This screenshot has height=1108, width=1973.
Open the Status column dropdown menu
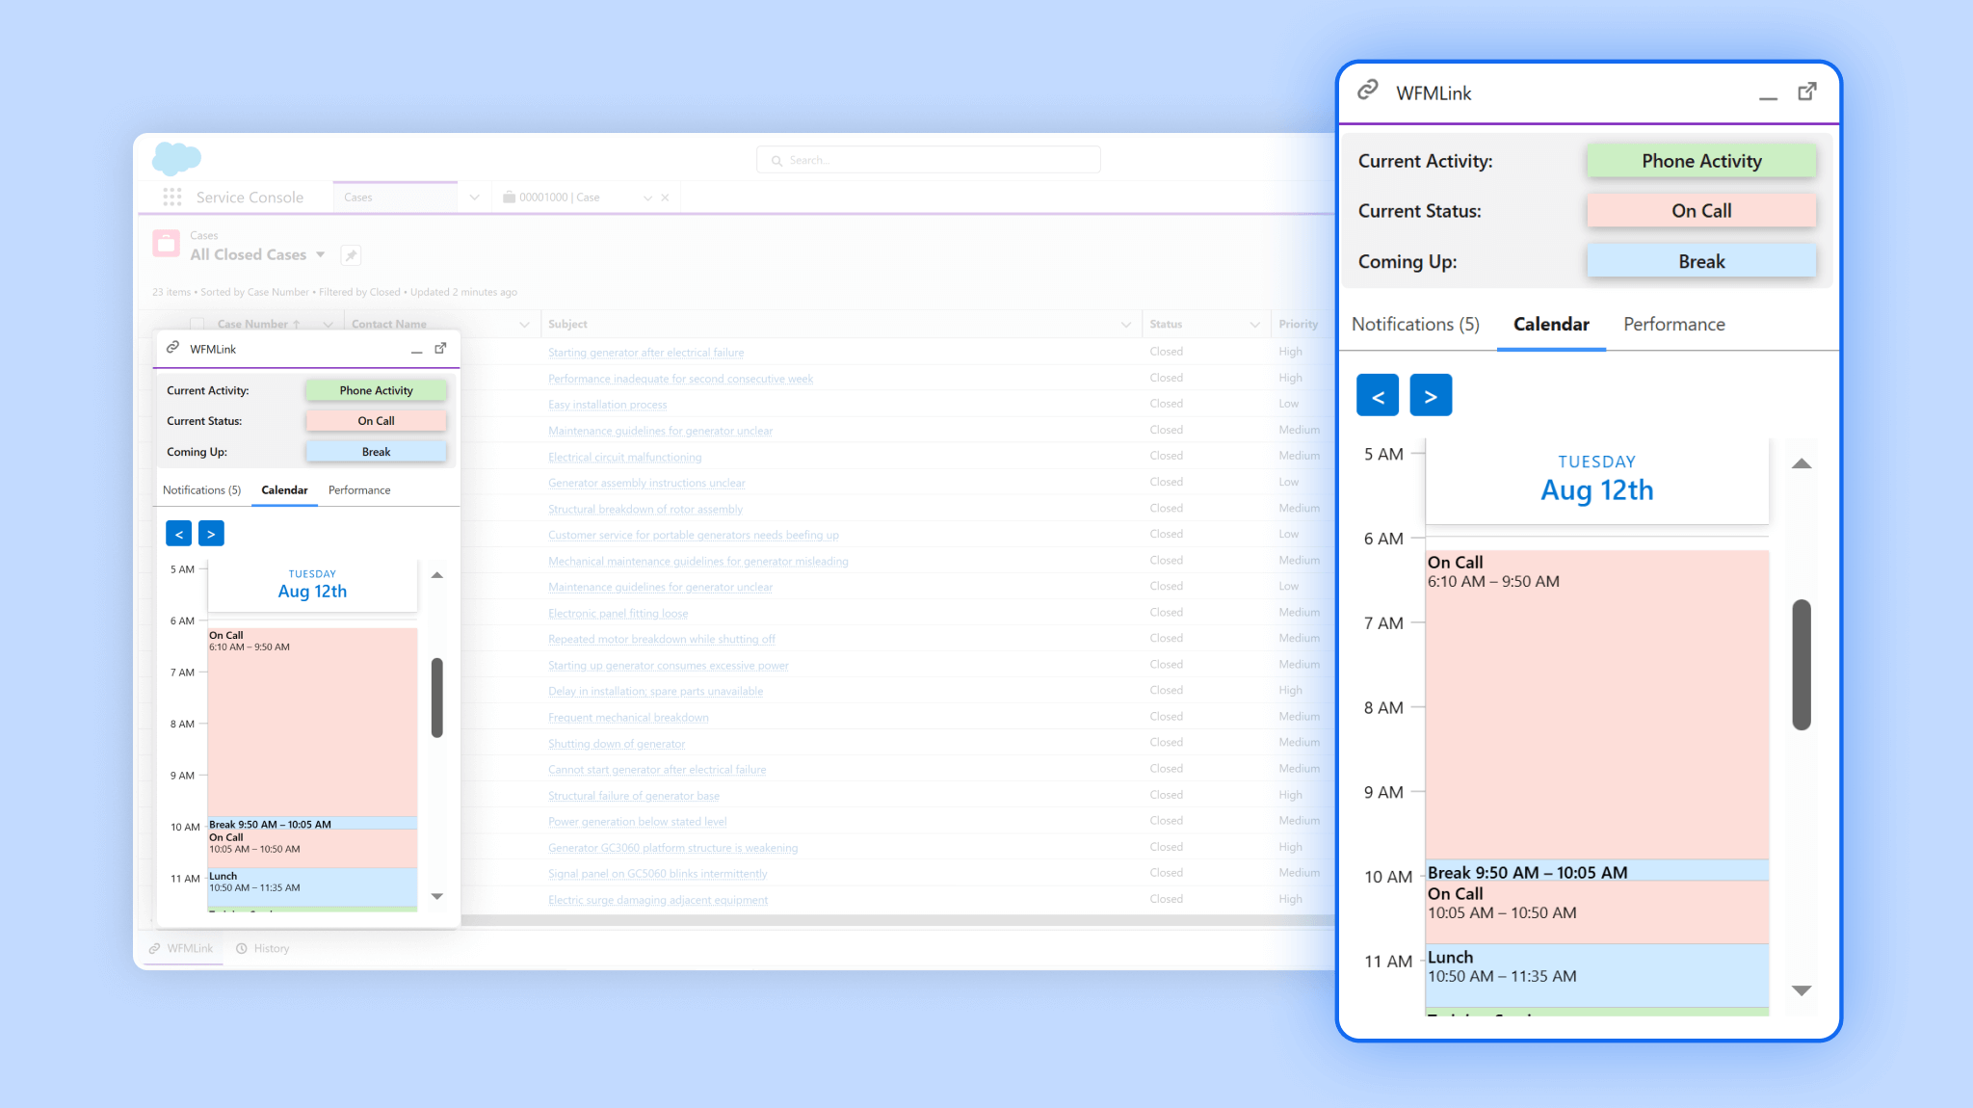(x=1254, y=325)
